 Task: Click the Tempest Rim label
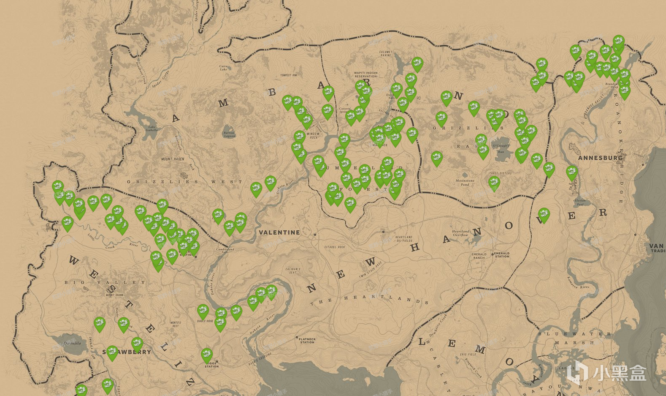(289, 75)
